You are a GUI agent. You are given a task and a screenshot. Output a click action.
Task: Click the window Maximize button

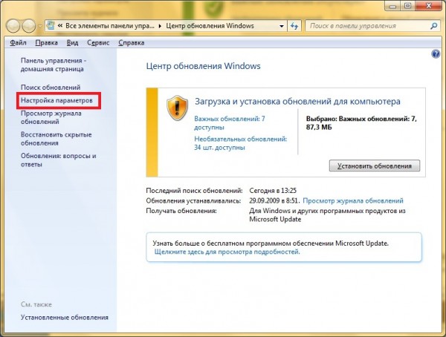[x=407, y=5]
